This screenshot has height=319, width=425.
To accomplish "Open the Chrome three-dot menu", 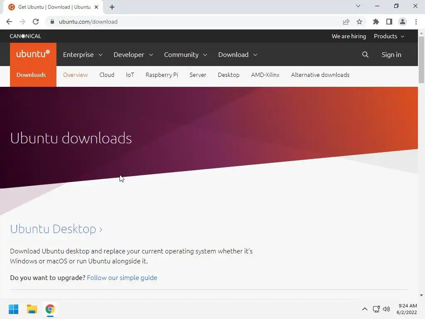I will click(416, 22).
